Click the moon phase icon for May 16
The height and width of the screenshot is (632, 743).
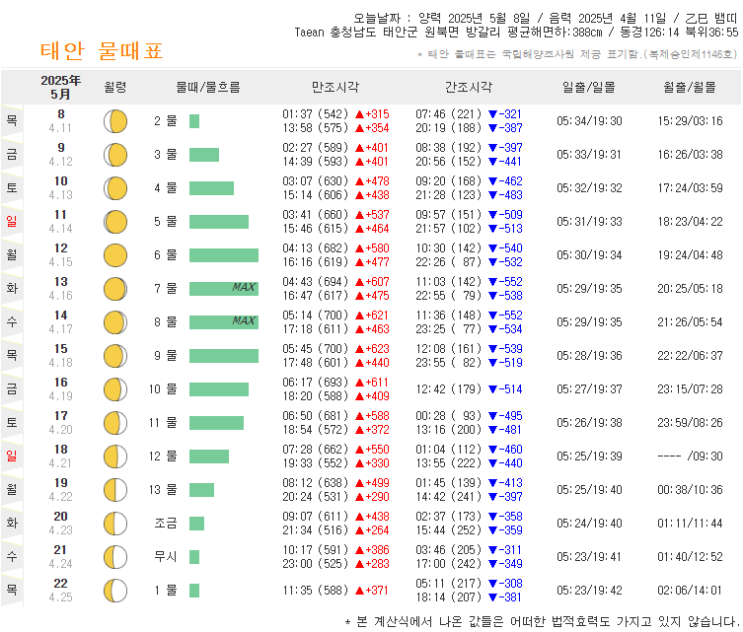(x=115, y=389)
